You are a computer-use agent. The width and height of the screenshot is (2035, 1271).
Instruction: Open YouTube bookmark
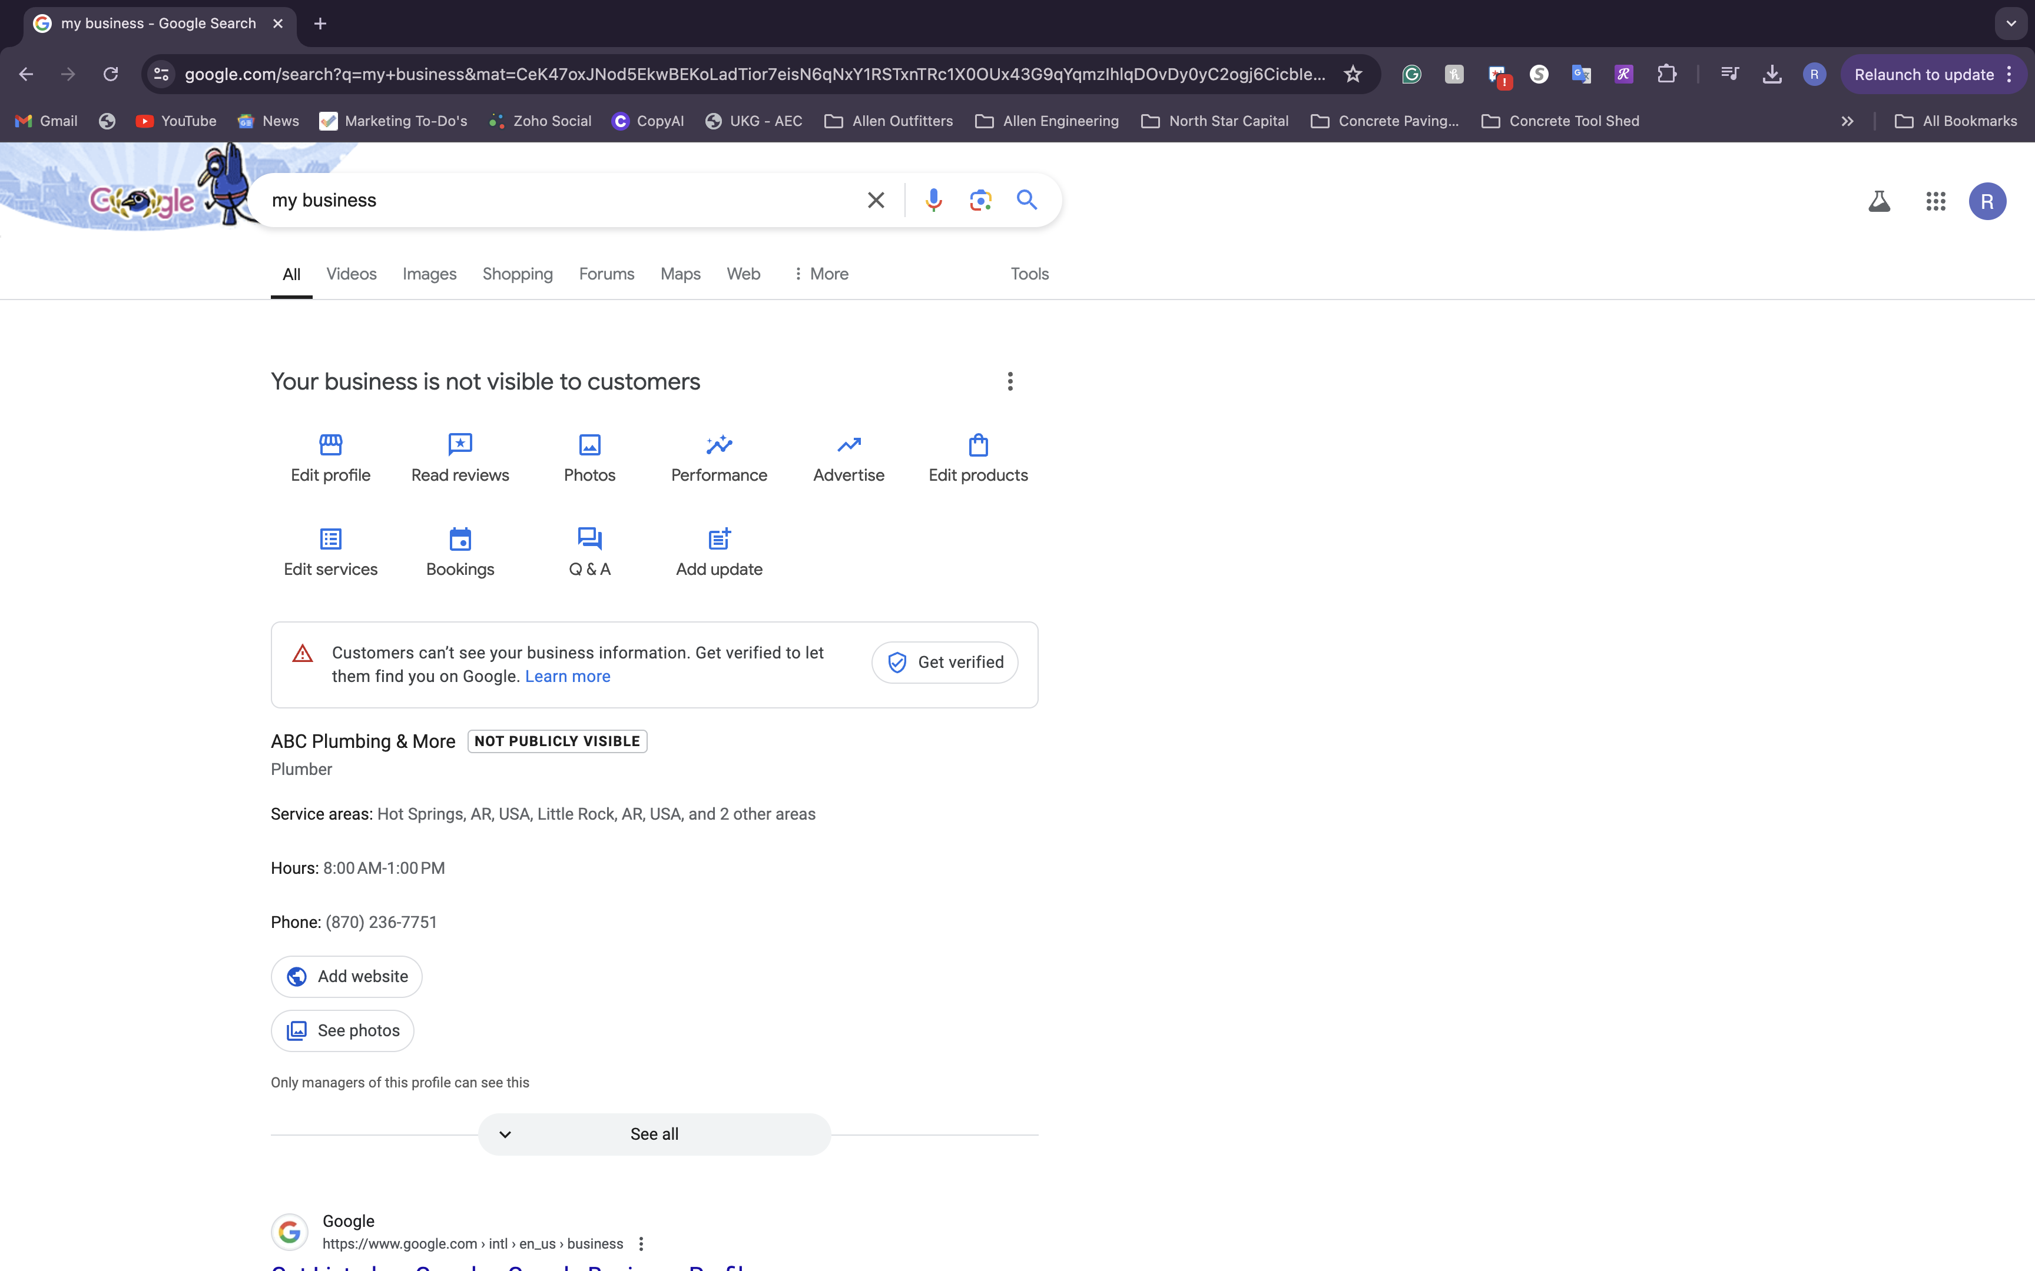(x=177, y=121)
